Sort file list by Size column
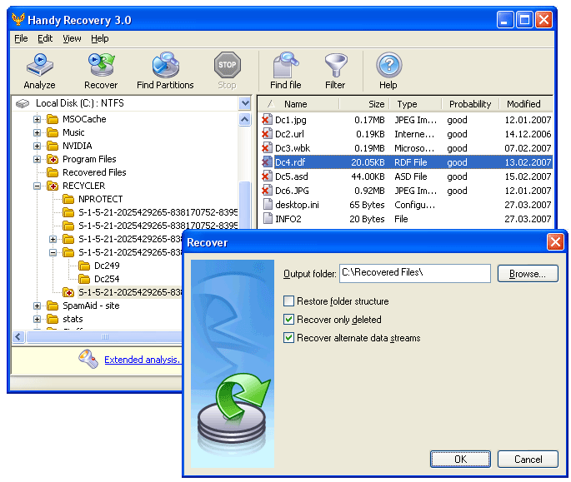The image size is (571, 482). pyautogui.click(x=364, y=104)
